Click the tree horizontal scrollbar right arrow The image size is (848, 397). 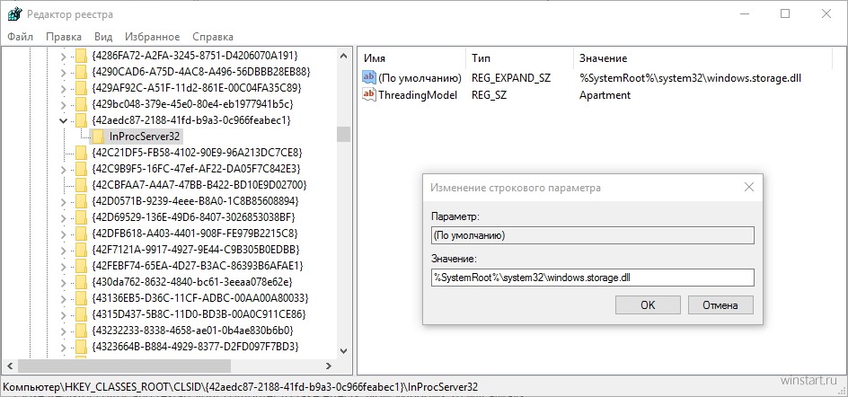pos(331,366)
